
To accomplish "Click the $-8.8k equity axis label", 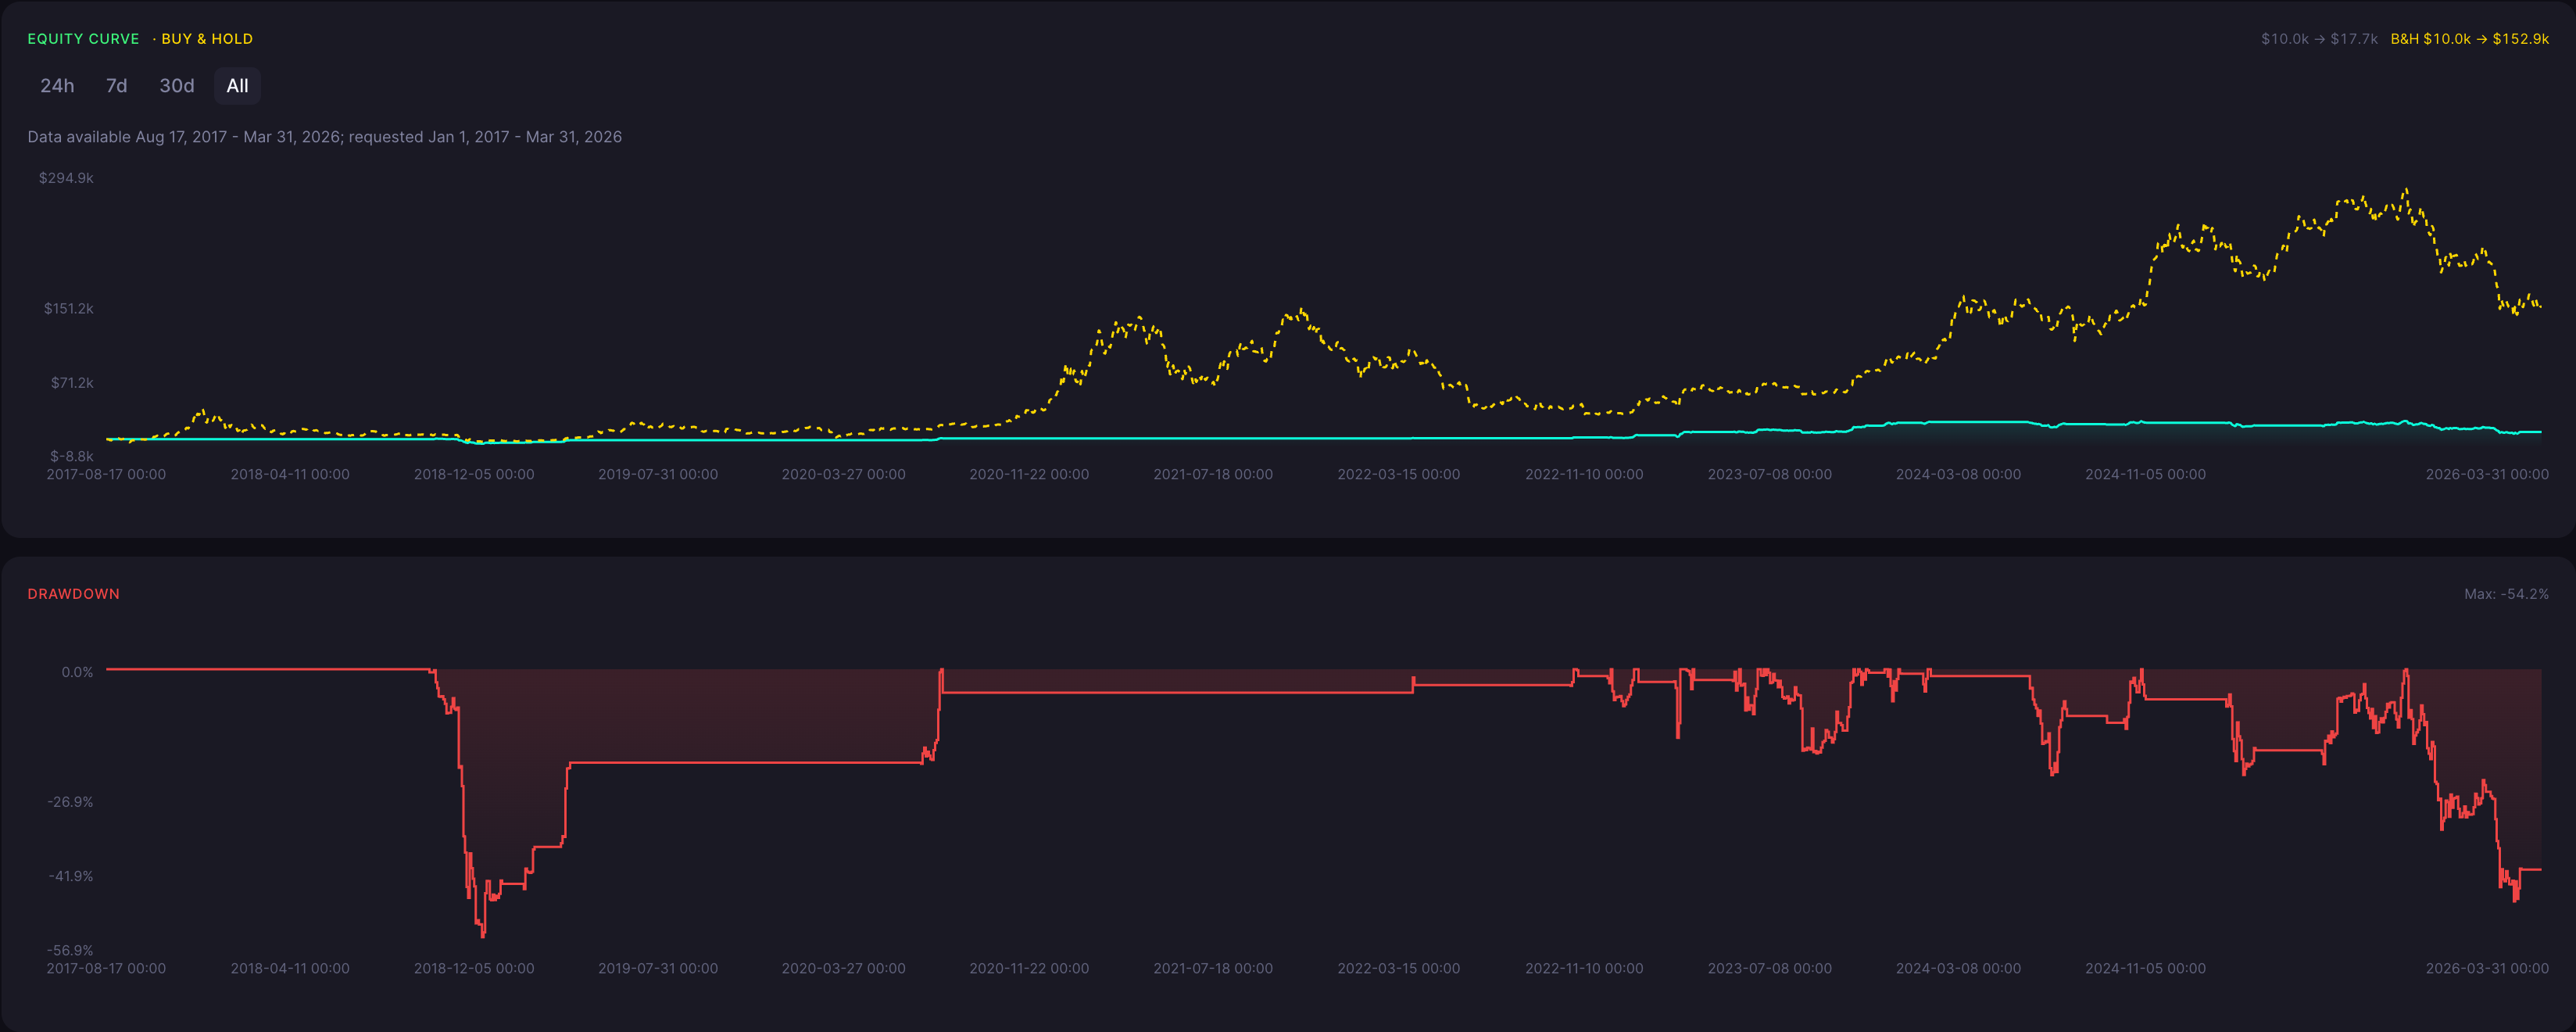I will click(72, 456).
